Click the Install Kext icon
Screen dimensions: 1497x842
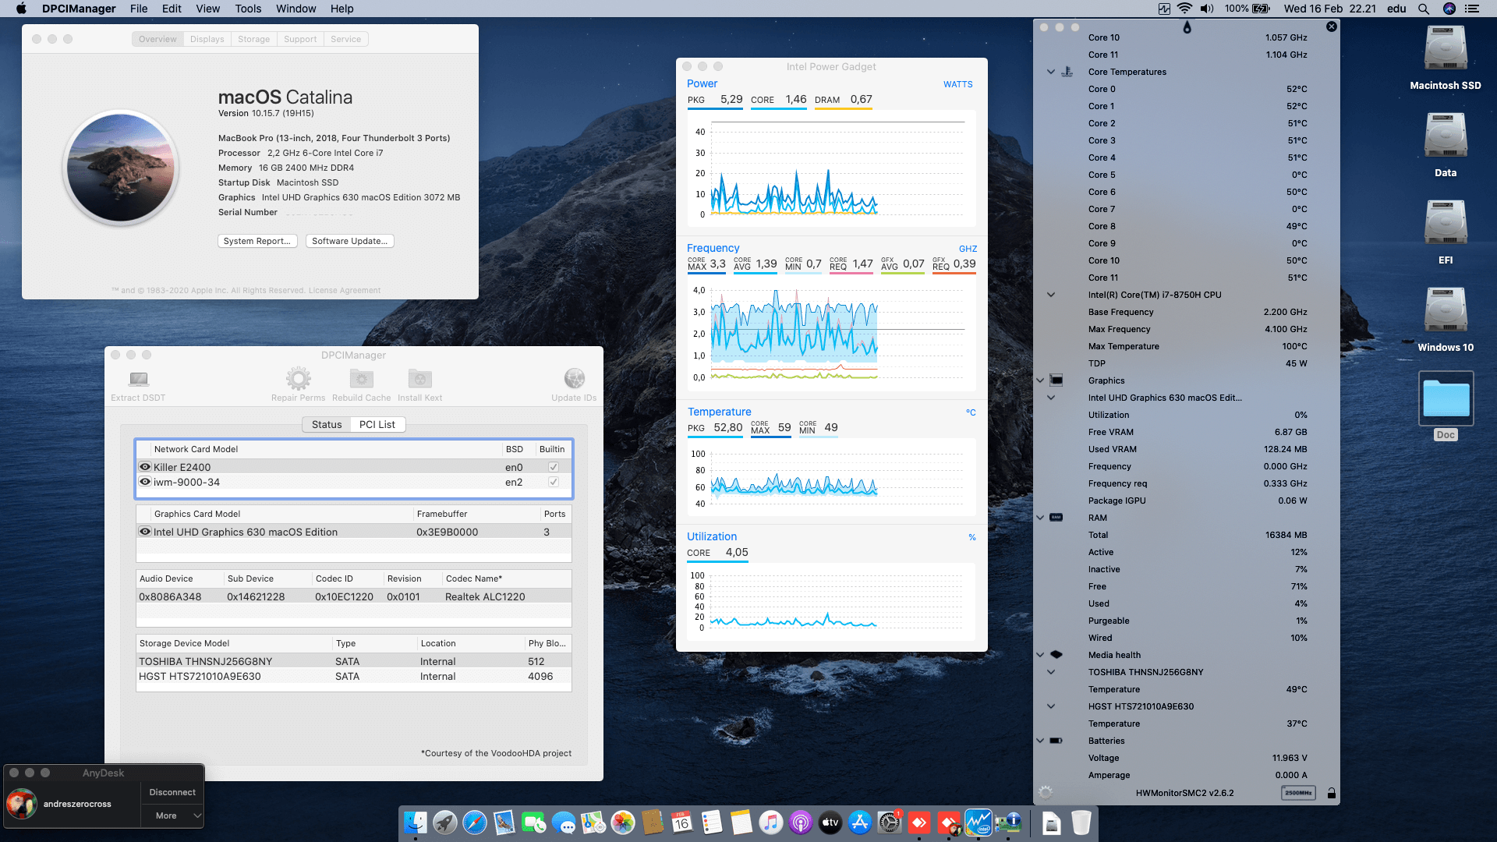coord(419,379)
